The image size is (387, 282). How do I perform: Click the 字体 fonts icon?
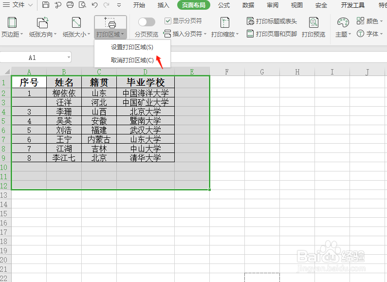(360, 34)
